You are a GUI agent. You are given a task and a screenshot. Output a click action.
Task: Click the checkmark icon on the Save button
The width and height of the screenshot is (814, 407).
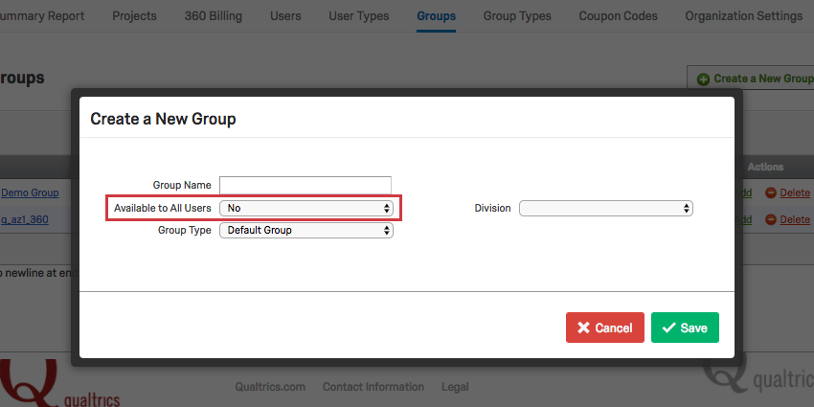coord(668,328)
